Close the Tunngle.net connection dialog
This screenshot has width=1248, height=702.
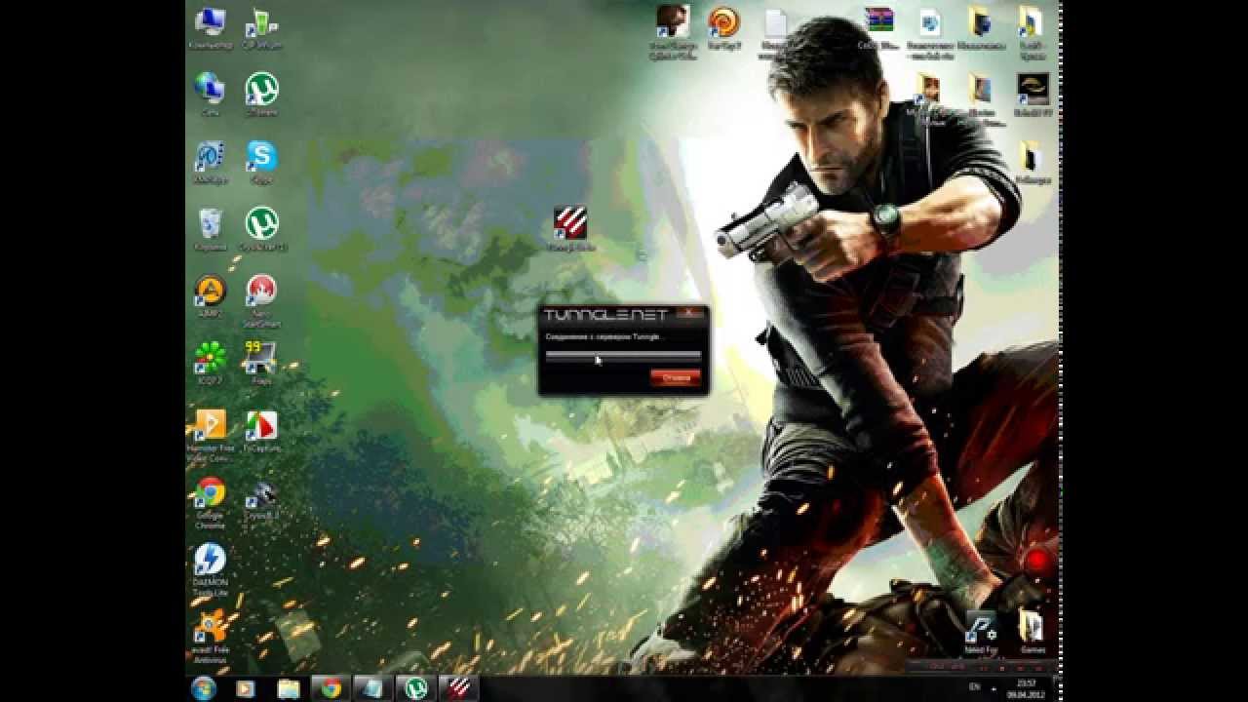point(690,314)
